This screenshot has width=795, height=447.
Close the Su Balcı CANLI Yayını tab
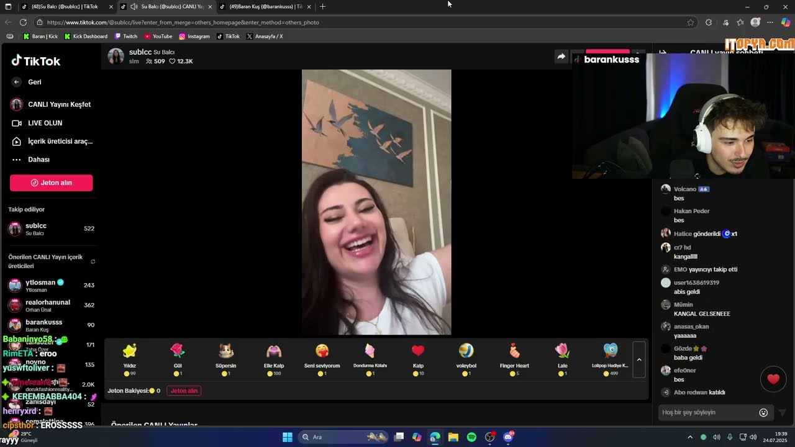click(210, 7)
